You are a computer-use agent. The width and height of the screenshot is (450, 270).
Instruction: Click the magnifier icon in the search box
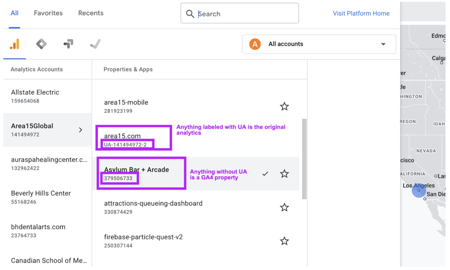coord(190,14)
